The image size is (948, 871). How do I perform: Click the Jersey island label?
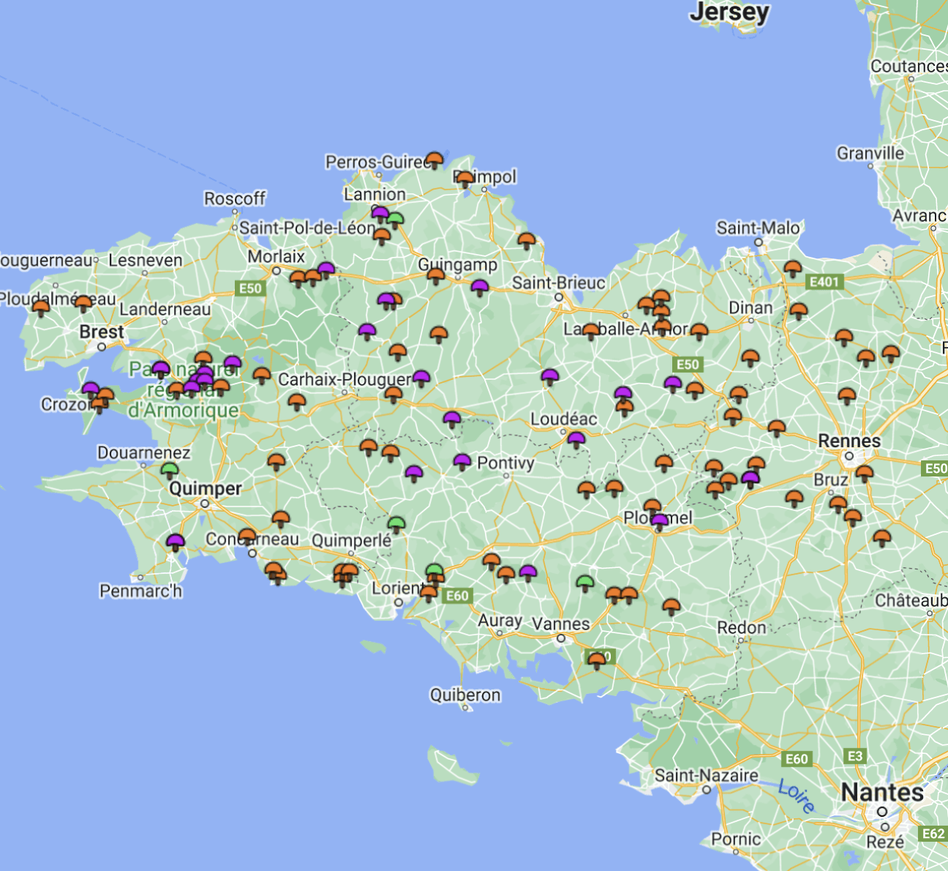pos(729,12)
